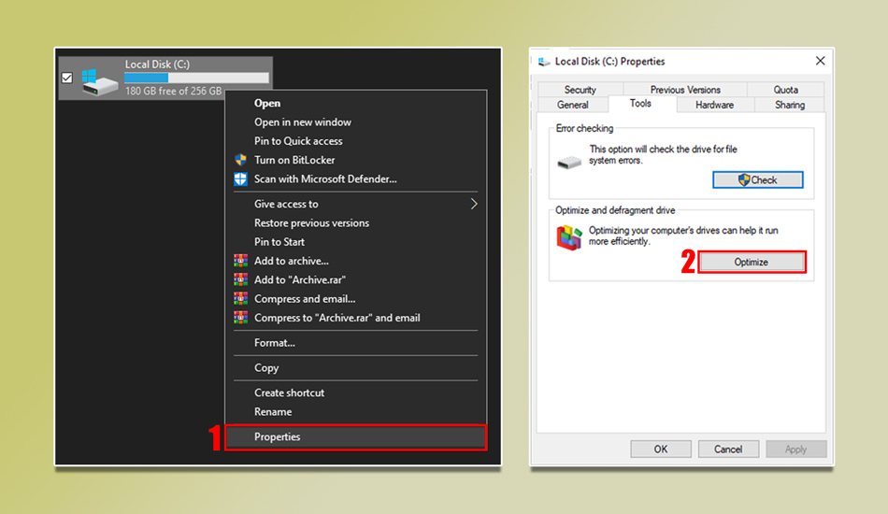This screenshot has width=888, height=514.
Task: Click the hard drive icon under Error checking
Action: point(569,163)
